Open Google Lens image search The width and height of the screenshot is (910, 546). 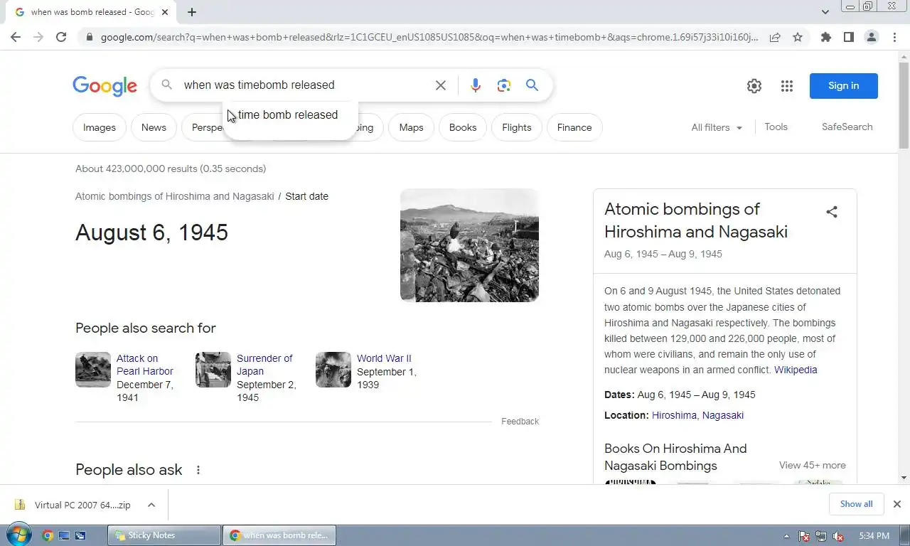(504, 85)
